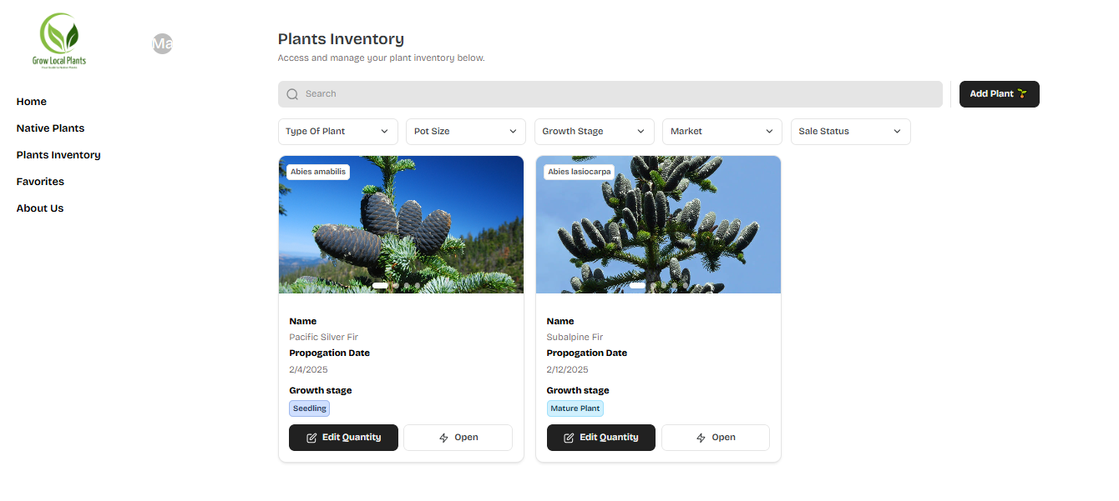Click the search magnifier icon
The image size is (1119, 501).
click(x=292, y=93)
